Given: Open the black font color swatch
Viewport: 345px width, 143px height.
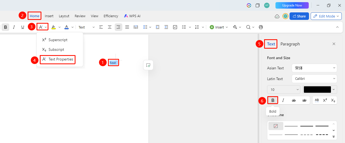Looking at the screenshot, I should click(320, 90).
